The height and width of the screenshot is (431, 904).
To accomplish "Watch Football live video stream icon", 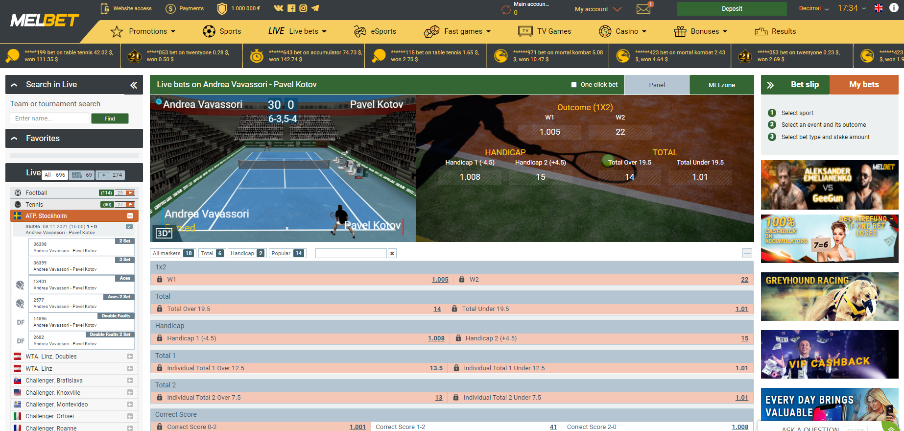I will 130,193.
